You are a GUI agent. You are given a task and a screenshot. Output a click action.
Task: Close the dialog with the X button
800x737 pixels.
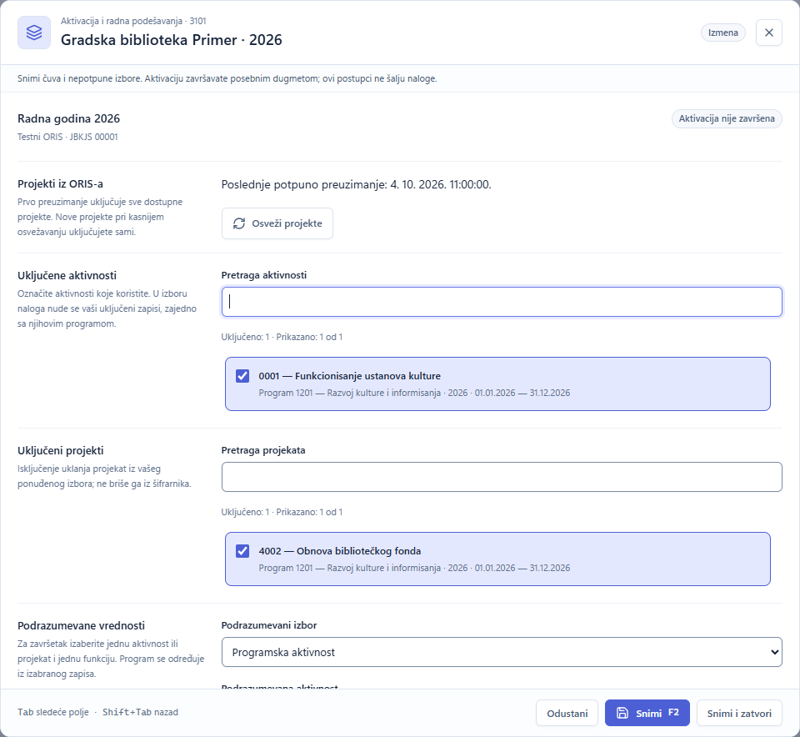[x=769, y=33]
